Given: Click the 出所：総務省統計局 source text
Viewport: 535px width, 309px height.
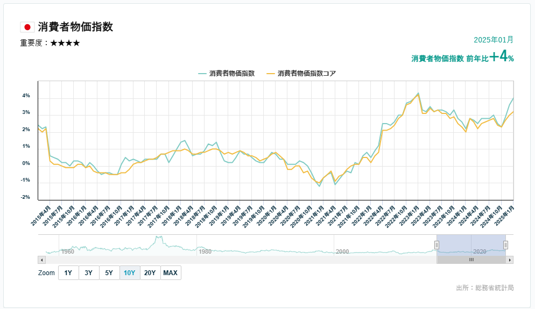Looking at the screenshot, I should 485,288.
